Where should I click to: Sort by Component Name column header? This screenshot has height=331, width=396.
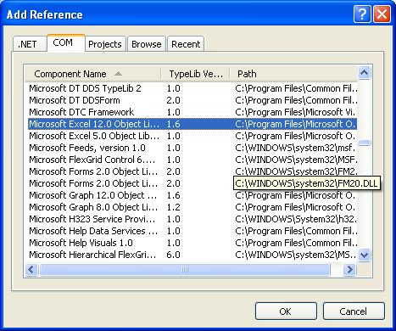click(92, 74)
